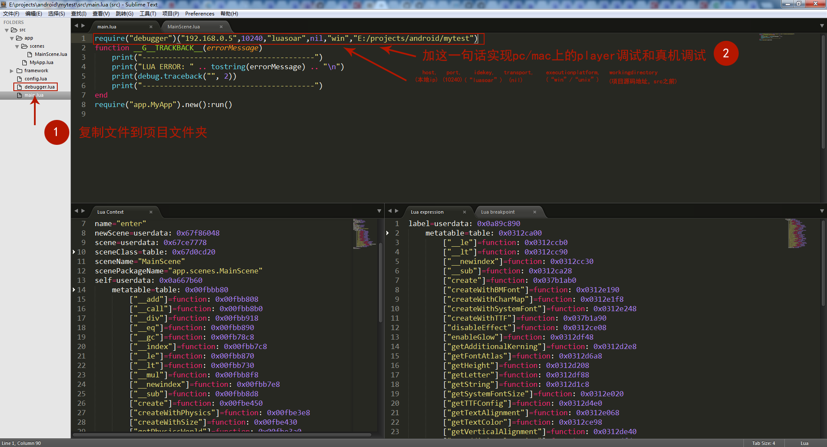Click the Sublime Text title bar icon
The image size is (827, 447).
[x=4, y=4]
